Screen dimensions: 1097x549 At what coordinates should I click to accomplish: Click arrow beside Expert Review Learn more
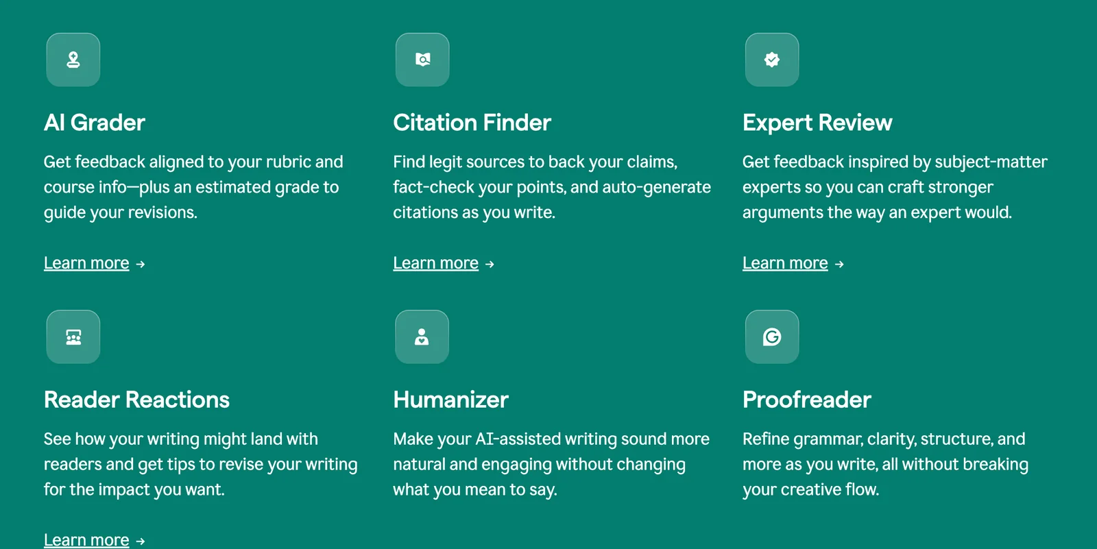[x=839, y=264]
